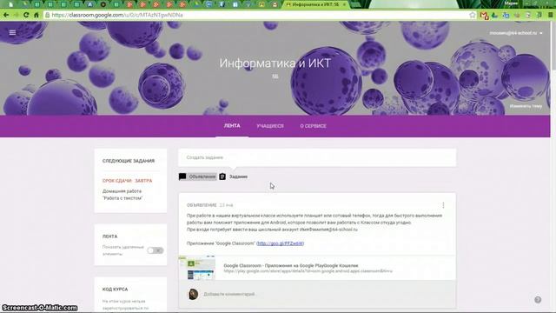Open the Gmail extension icon in the toolbar

pyautogui.click(x=484, y=16)
